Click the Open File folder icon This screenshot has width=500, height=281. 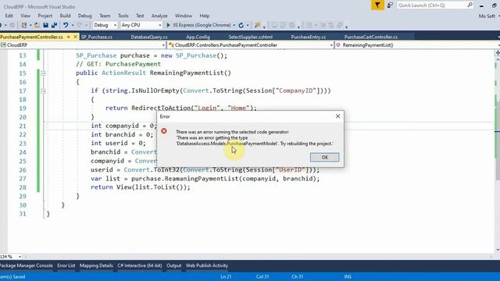coord(37,25)
